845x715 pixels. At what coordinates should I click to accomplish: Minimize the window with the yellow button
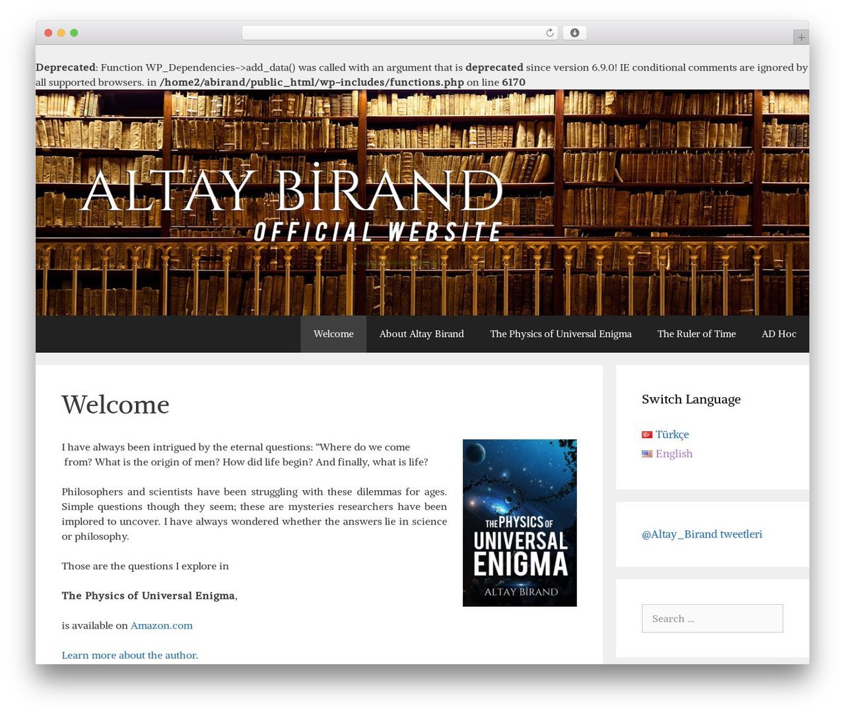tap(61, 33)
